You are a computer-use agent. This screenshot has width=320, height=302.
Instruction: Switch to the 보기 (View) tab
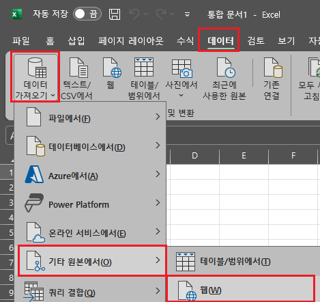(x=287, y=41)
